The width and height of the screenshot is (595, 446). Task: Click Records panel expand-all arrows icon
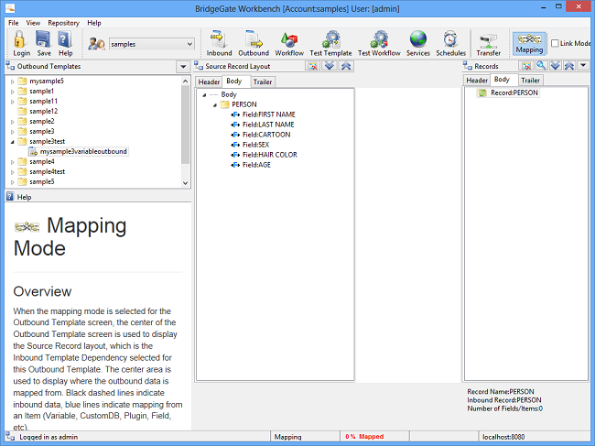(556, 66)
